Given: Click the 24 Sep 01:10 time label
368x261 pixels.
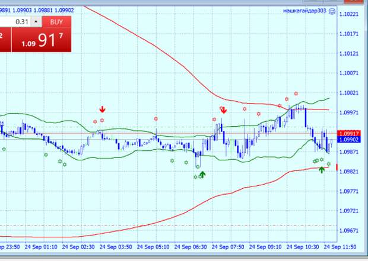Looking at the screenshot, I should coord(41,247).
